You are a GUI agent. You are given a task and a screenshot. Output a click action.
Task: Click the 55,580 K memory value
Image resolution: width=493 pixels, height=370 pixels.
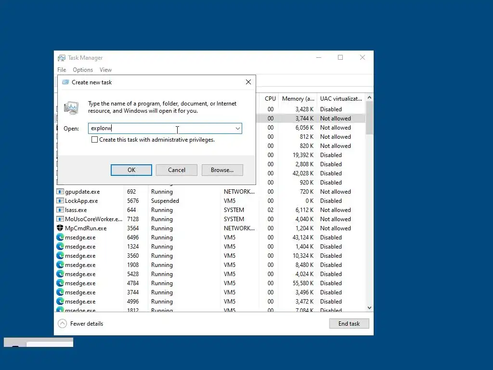pyautogui.click(x=303, y=283)
